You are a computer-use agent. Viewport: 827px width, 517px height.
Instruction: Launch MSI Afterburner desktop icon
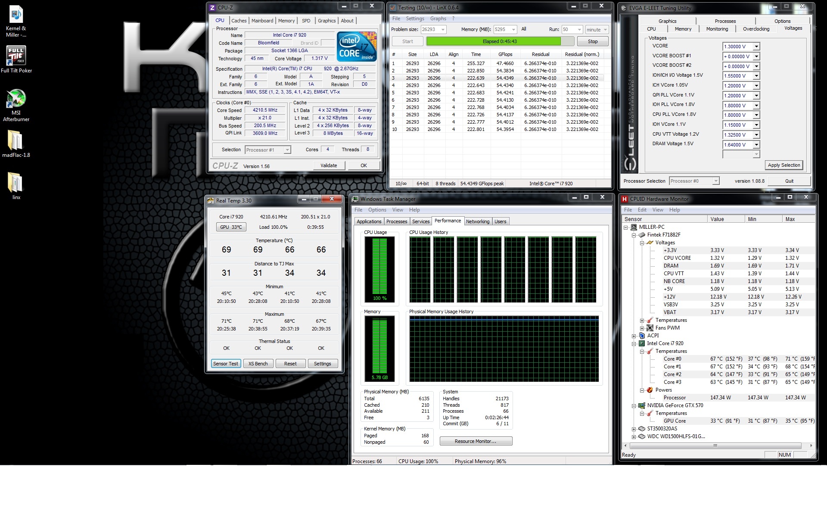[x=16, y=106]
